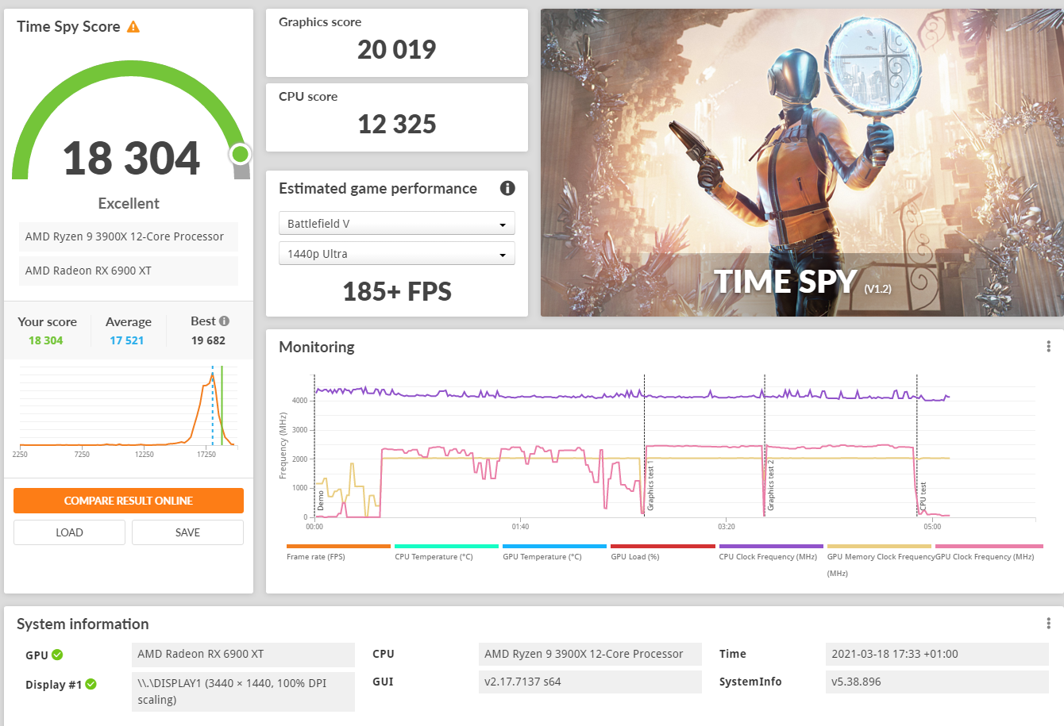The image size is (1064, 726).
Task: Click the Time Spy benchmark artwork thumbnail
Action: coord(802,163)
